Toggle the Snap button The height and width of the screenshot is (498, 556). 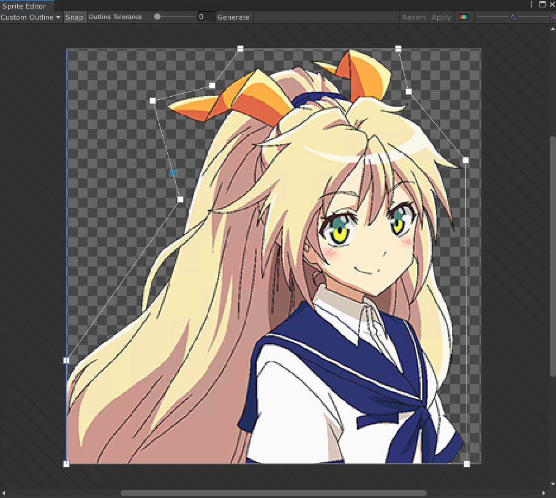pos(75,17)
